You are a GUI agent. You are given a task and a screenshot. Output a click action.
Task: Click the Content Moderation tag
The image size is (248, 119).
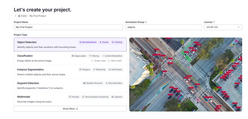click(112, 56)
